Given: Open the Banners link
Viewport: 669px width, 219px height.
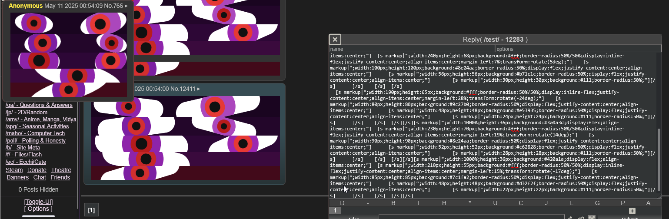Looking at the screenshot, I should click(17, 177).
